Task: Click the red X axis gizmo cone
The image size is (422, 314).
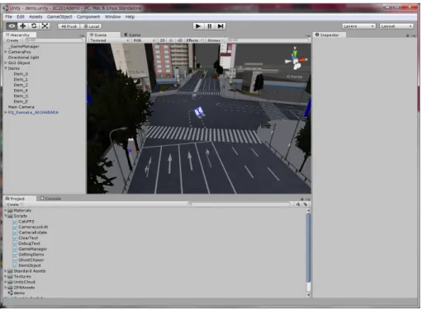Action: point(303,59)
